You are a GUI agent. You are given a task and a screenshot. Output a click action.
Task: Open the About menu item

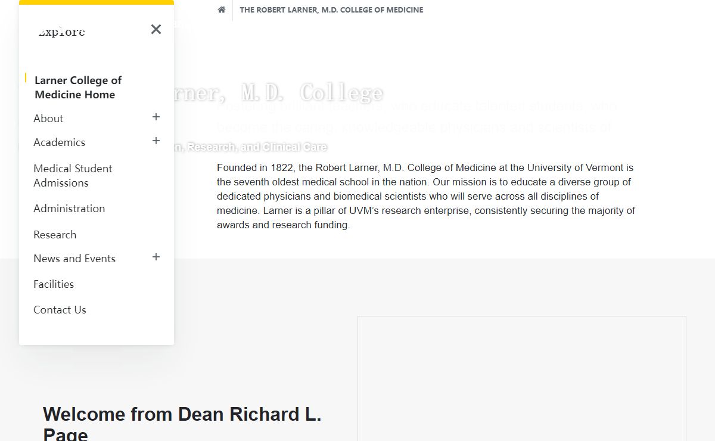tap(48, 119)
